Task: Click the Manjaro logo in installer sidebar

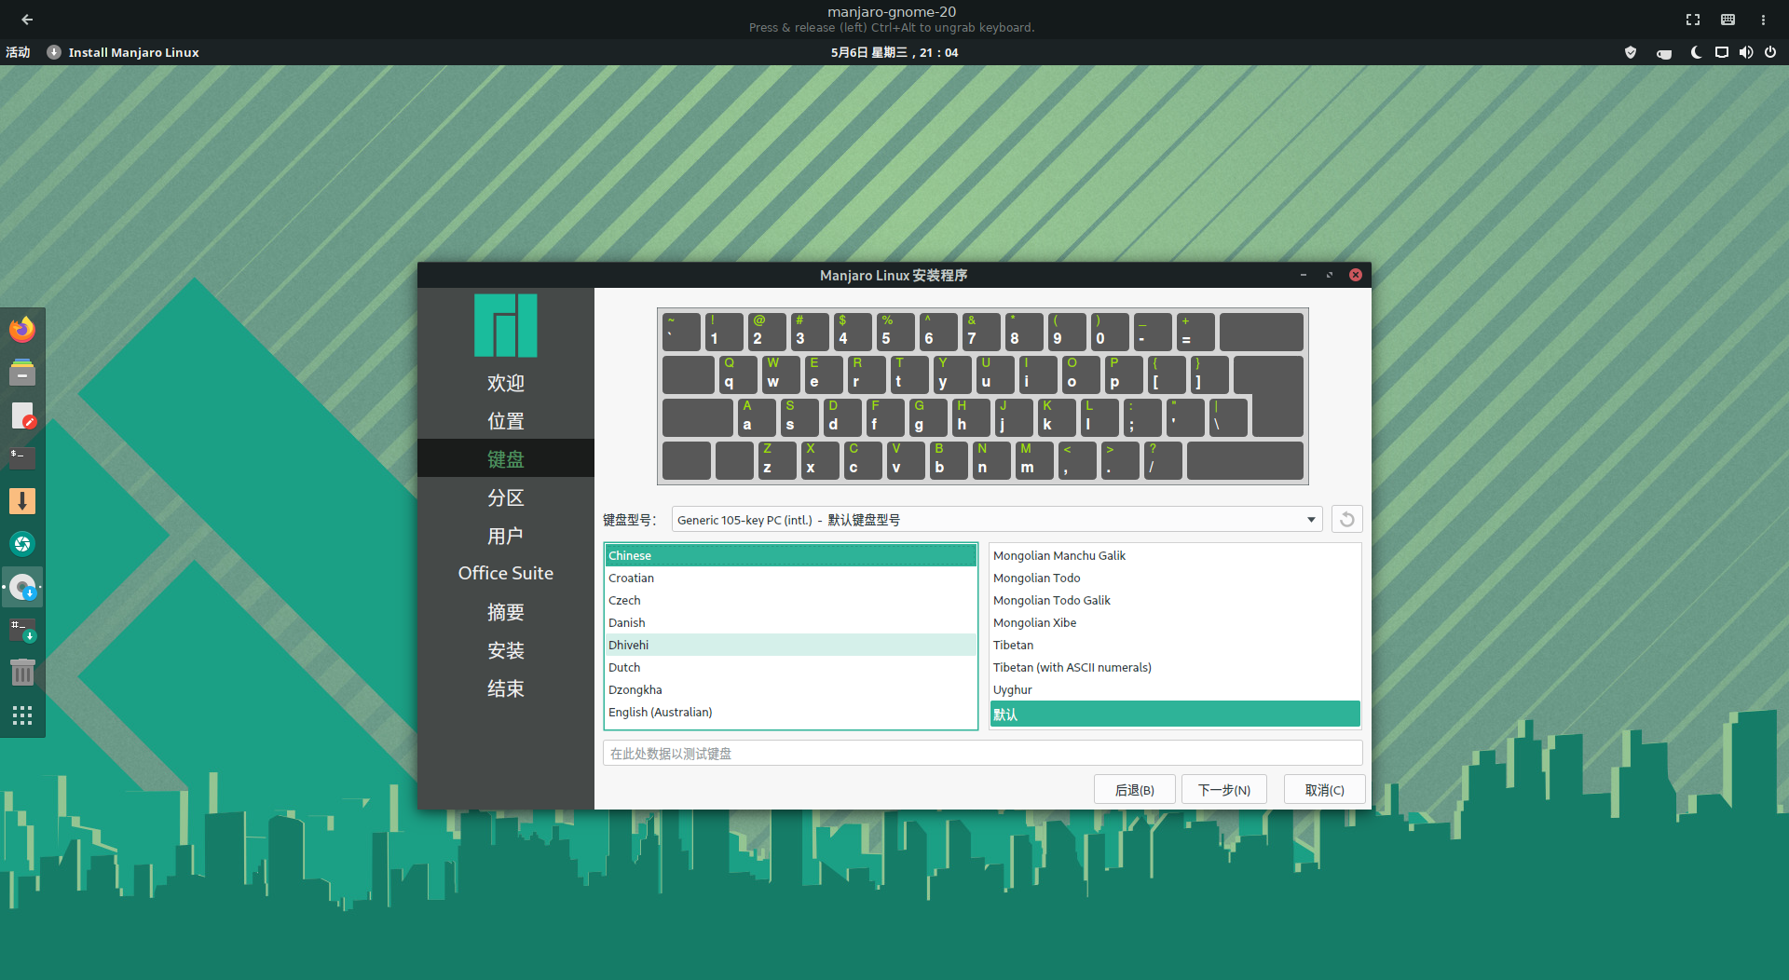Action: coord(506,326)
